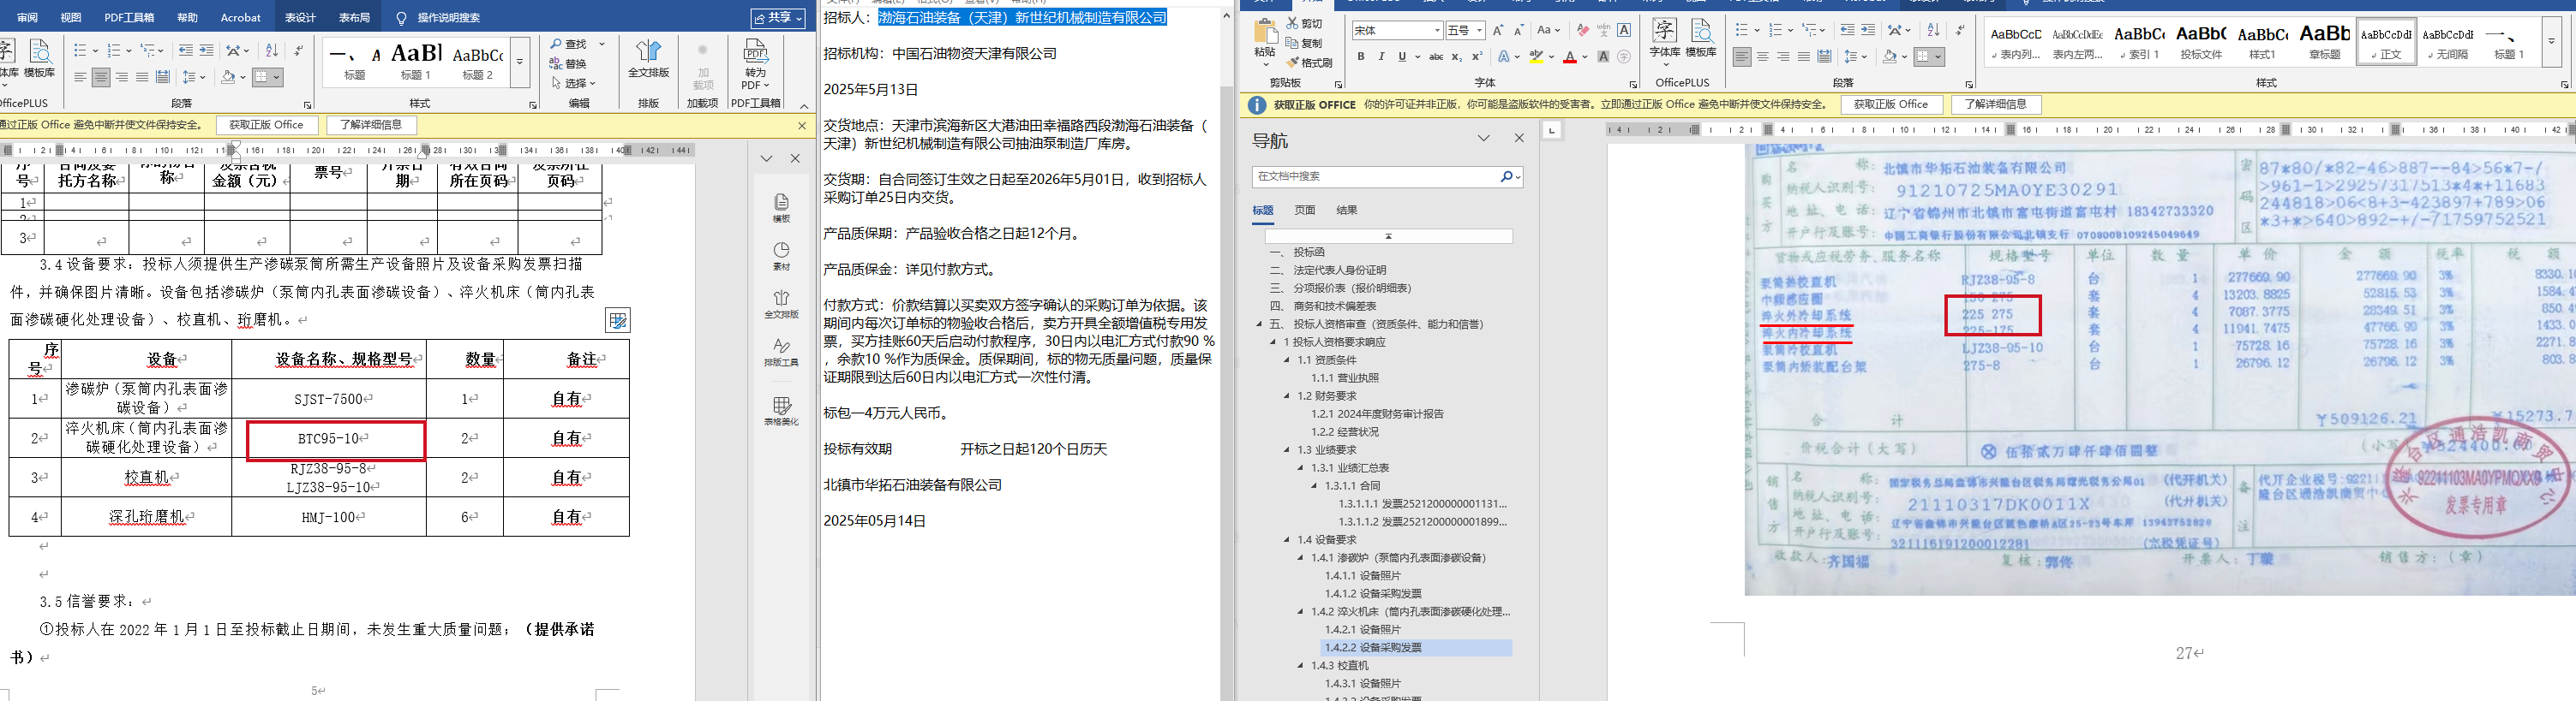Collapse the 五、投标人资格审查 heading in navigation
The width and height of the screenshot is (2576, 701).
click(x=1259, y=324)
